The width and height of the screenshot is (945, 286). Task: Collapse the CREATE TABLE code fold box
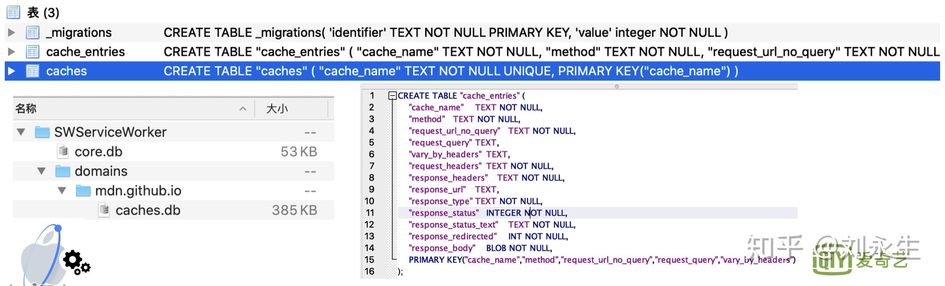[392, 96]
